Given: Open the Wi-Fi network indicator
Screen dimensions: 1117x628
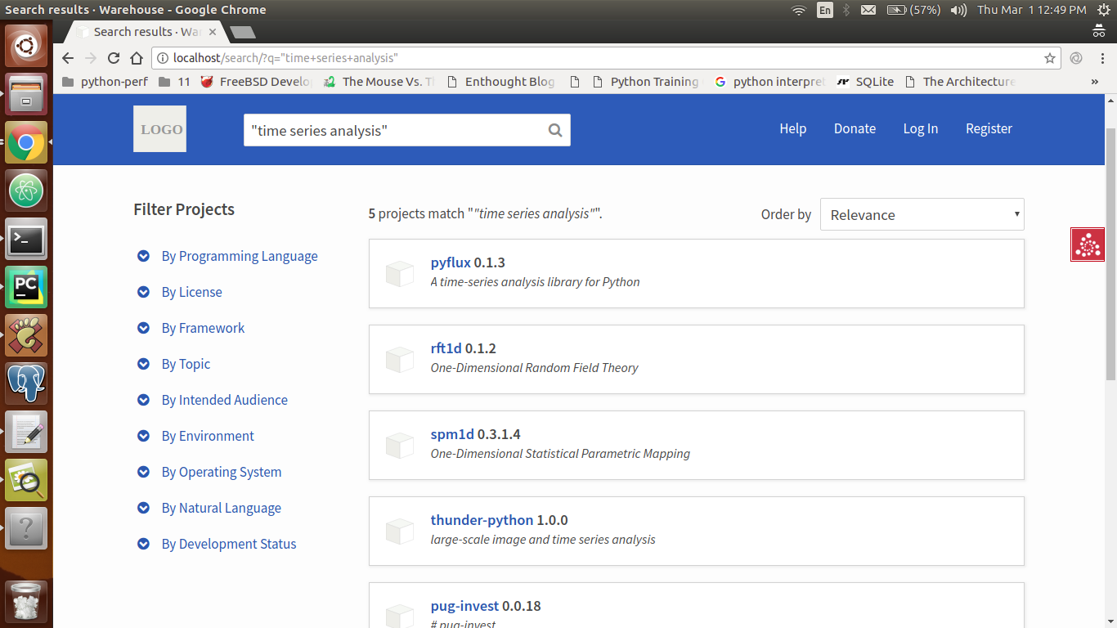Looking at the screenshot, I should tap(799, 10).
